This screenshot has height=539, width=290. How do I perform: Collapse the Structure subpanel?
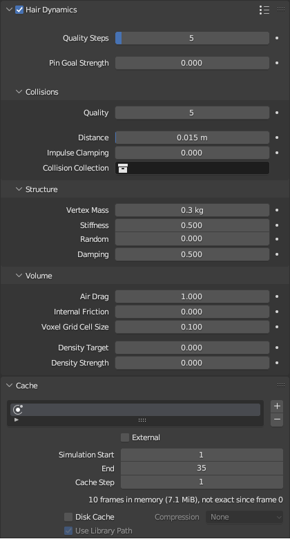(19, 189)
